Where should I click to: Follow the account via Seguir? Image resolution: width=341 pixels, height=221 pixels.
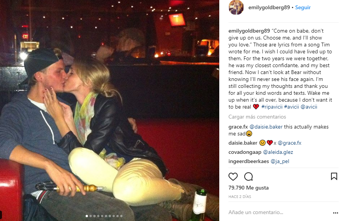click(303, 7)
